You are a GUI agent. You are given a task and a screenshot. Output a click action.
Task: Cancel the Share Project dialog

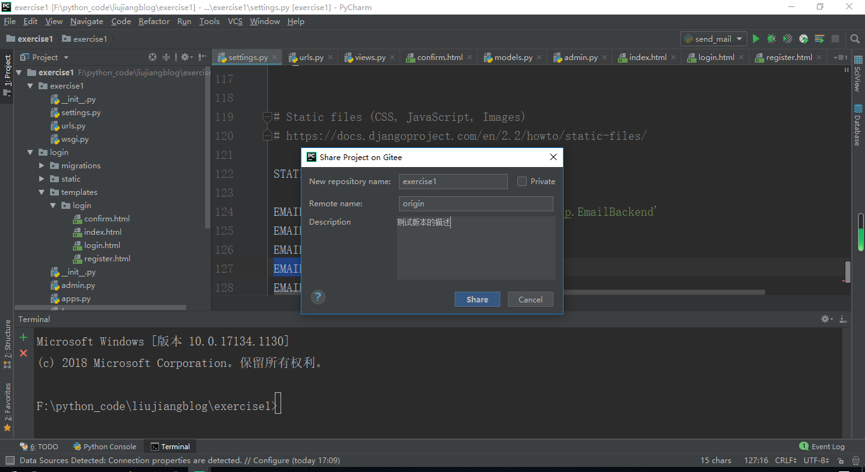point(531,299)
